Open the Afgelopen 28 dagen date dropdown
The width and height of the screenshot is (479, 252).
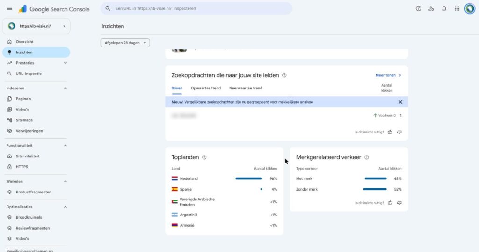click(x=125, y=43)
